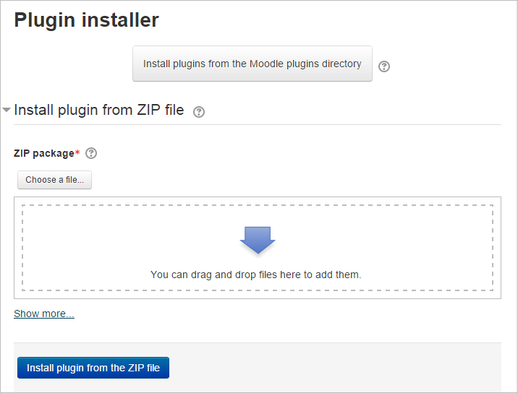Expand options with Show more link
This screenshot has width=518, height=393.
point(44,314)
